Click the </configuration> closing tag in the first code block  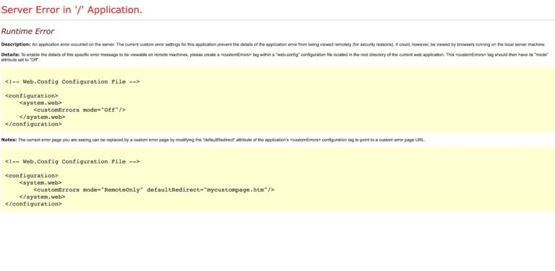pos(34,124)
